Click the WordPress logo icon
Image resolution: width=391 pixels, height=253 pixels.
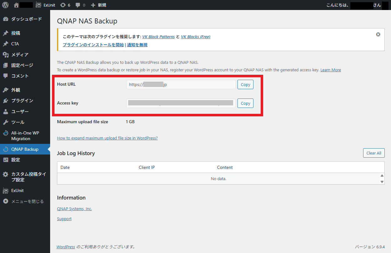(5, 5)
